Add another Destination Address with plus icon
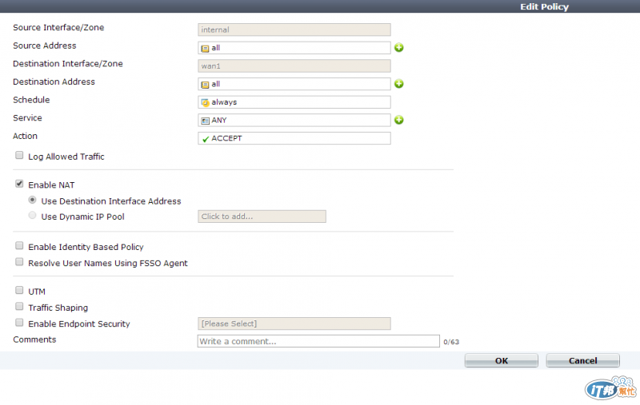This screenshot has height=405, width=640. [398, 84]
